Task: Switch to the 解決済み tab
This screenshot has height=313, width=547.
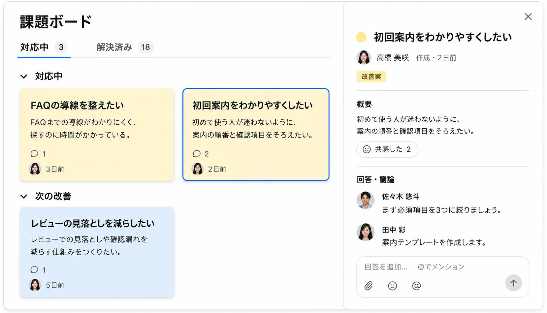Action: click(x=125, y=47)
